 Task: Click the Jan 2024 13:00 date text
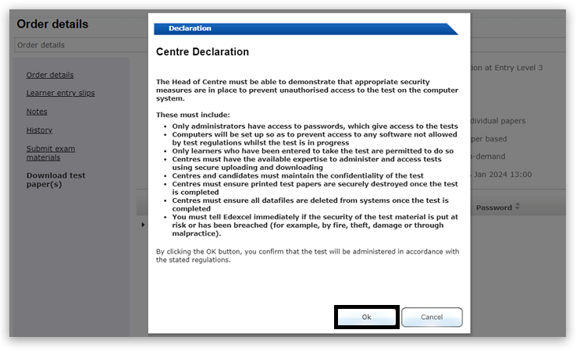click(x=503, y=175)
